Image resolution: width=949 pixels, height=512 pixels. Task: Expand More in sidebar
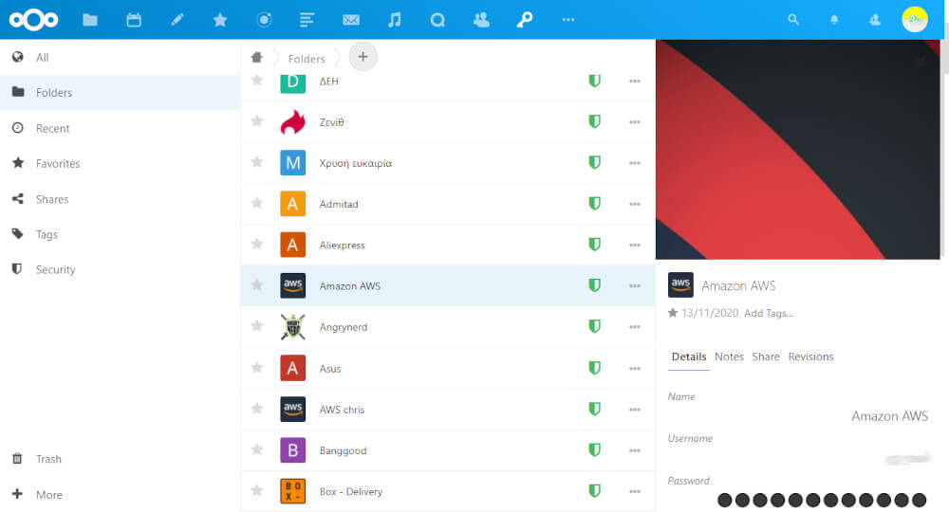point(121,495)
